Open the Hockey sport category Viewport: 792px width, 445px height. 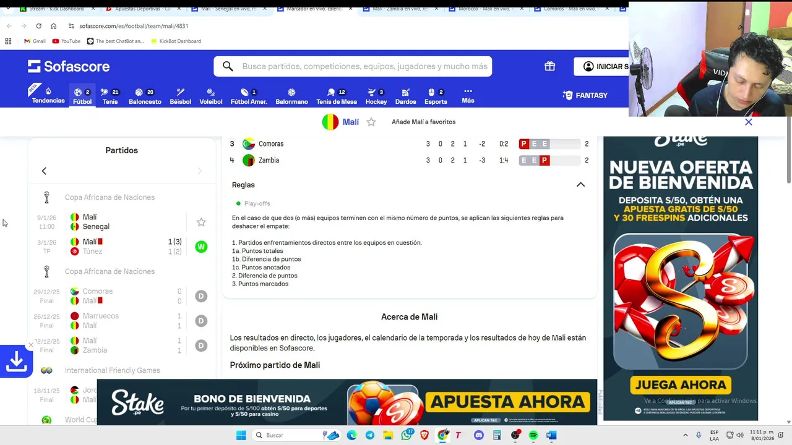click(x=376, y=95)
